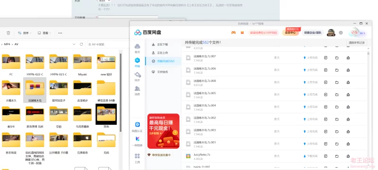Click 上传完成 status on 法国啄木鸟.7z.006 row
The height and width of the screenshot is (170, 378).
click(310, 70)
